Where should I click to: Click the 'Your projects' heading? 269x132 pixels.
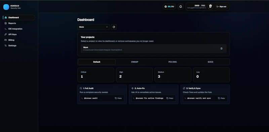point(88,37)
